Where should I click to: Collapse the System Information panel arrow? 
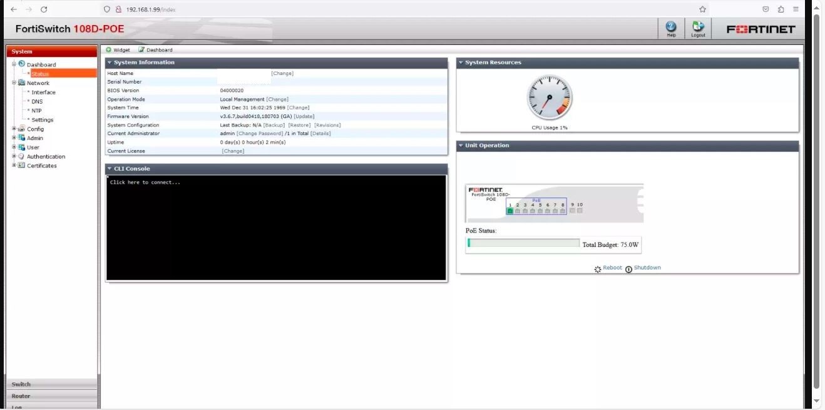pos(110,62)
